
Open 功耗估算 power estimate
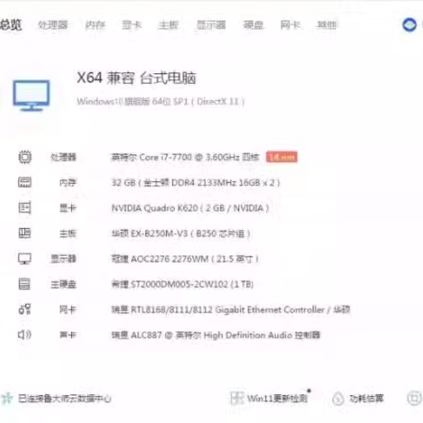[366, 398]
